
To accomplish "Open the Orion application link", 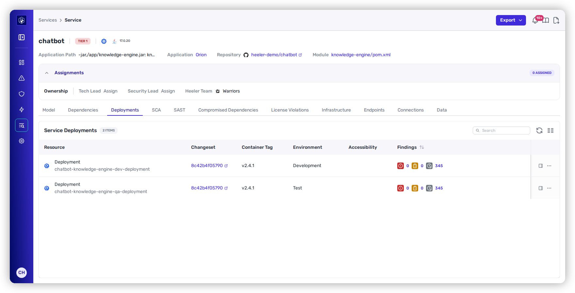I will click(201, 55).
